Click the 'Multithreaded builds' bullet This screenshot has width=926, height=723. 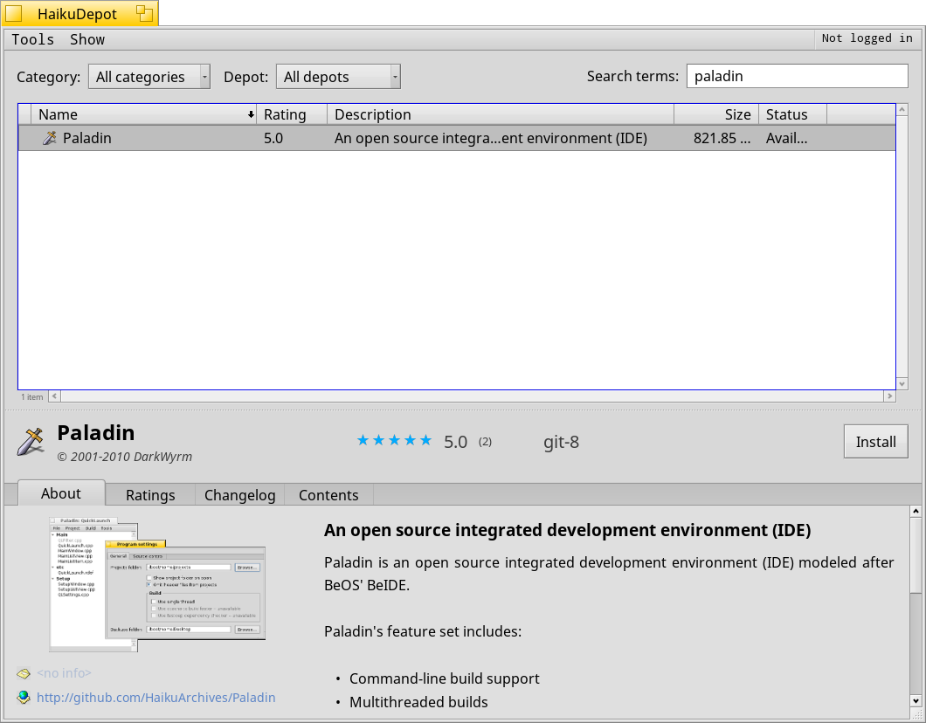pos(418,702)
